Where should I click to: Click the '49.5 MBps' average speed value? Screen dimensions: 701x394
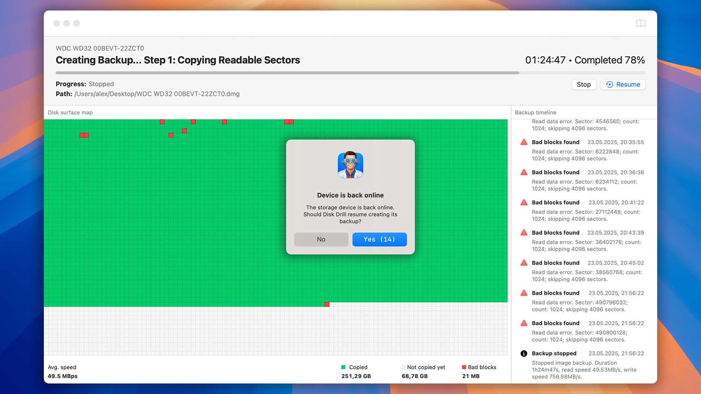63,376
